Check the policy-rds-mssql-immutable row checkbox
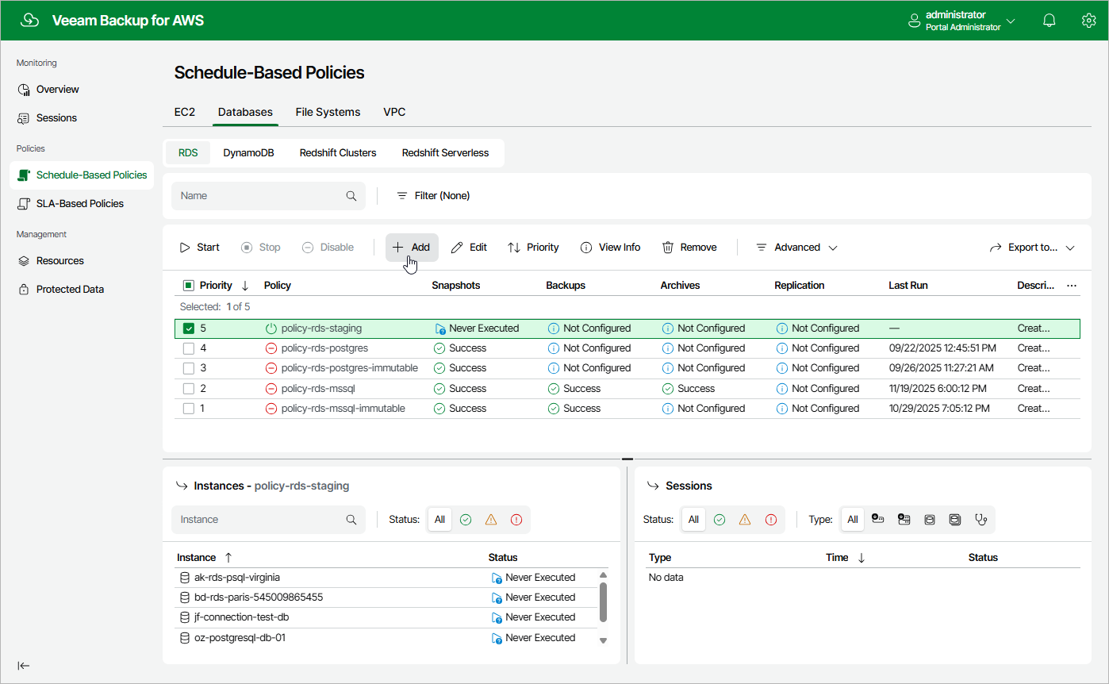Image resolution: width=1109 pixels, height=684 pixels. (x=189, y=409)
